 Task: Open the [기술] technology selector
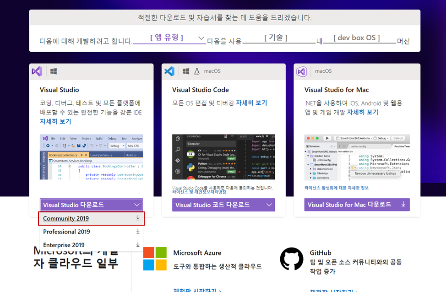(279, 38)
